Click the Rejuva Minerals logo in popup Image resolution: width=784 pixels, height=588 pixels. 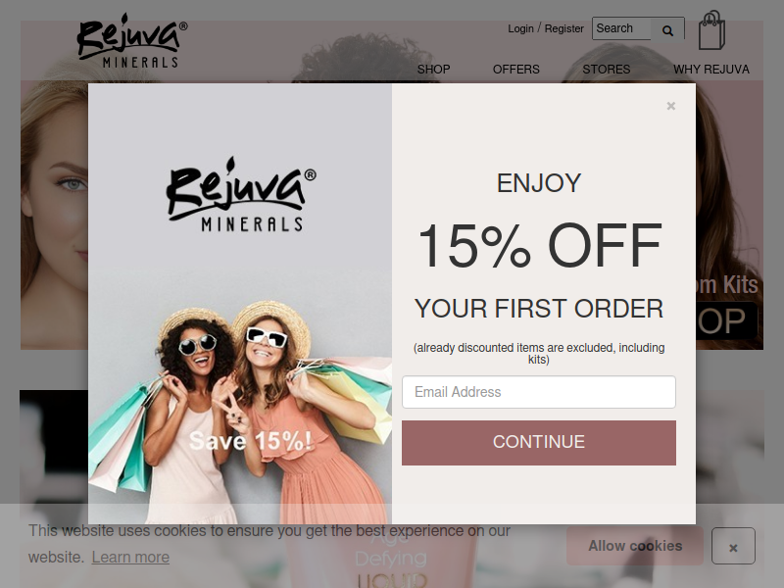pyautogui.click(x=241, y=194)
